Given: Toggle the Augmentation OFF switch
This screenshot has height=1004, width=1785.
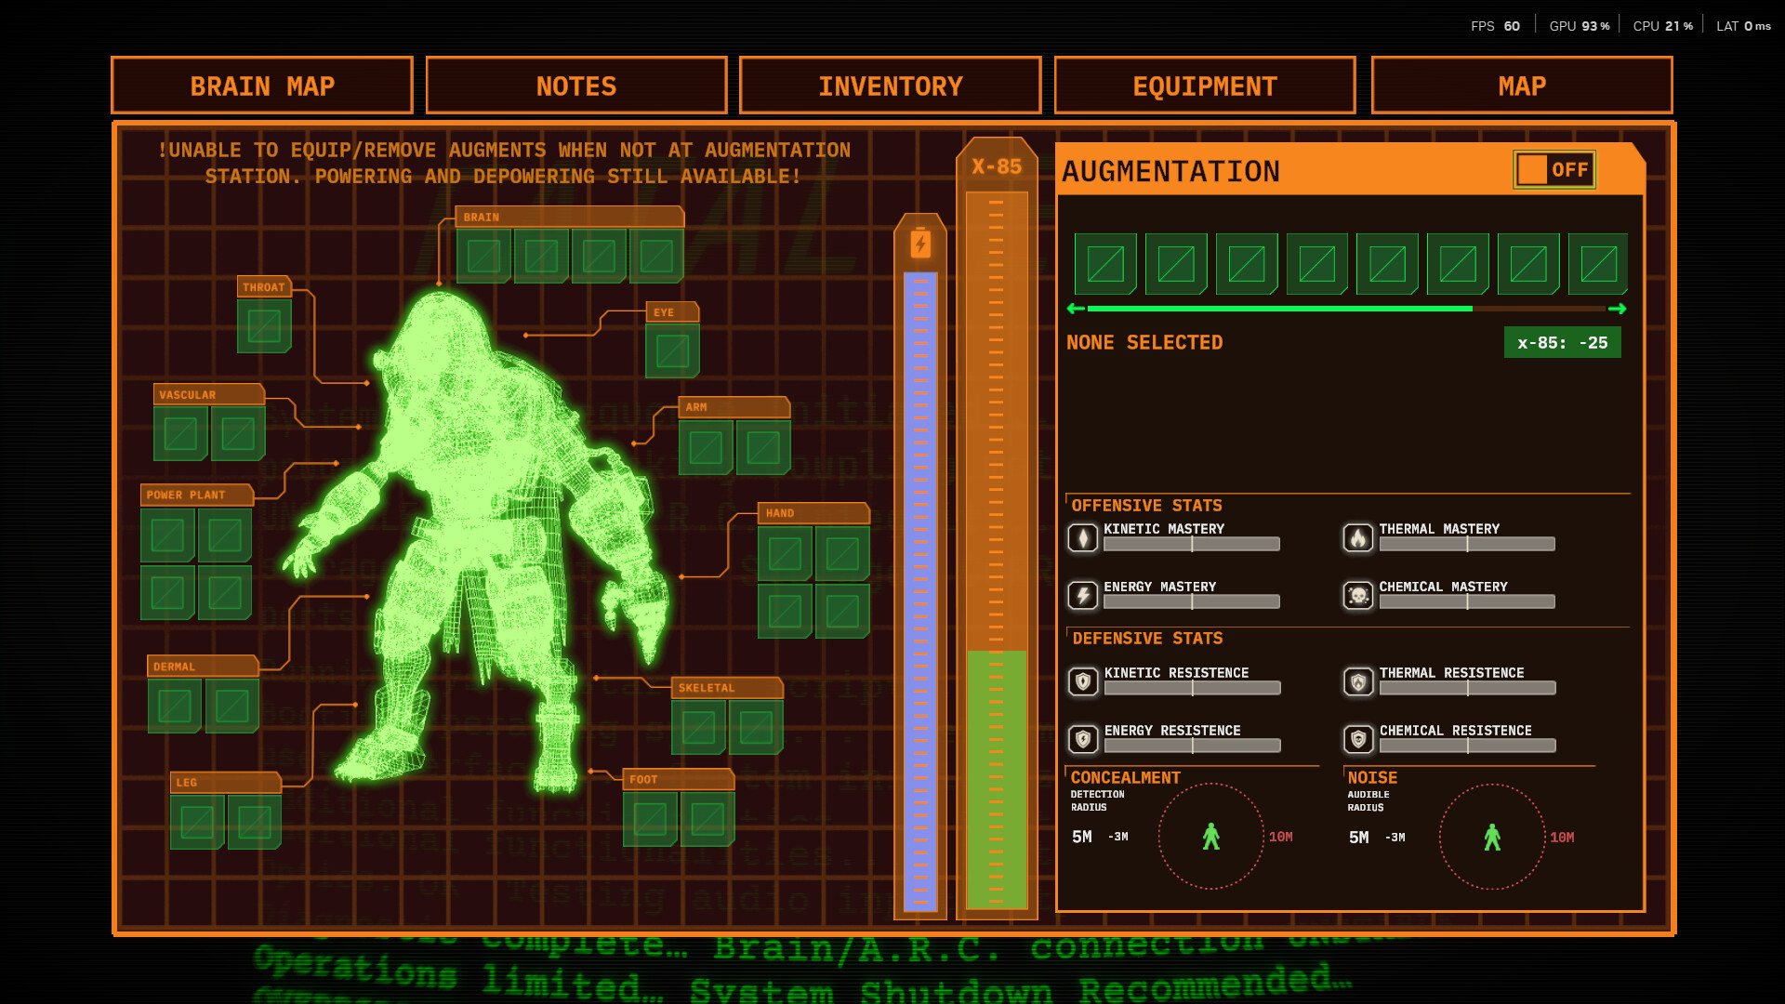Looking at the screenshot, I should point(1554,169).
